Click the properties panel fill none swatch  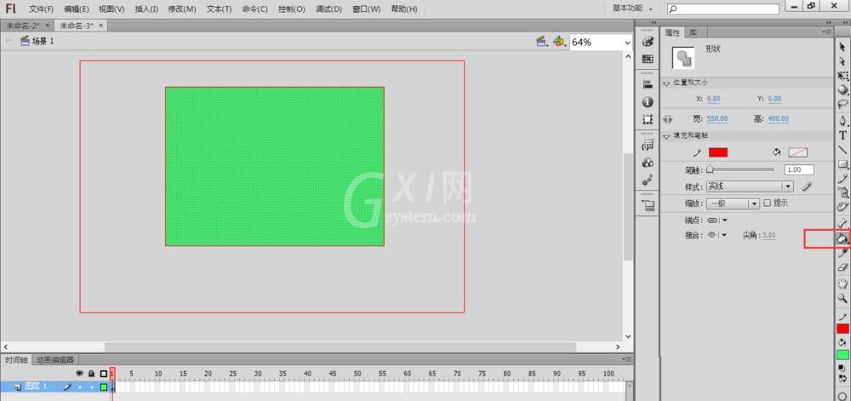pyautogui.click(x=798, y=152)
